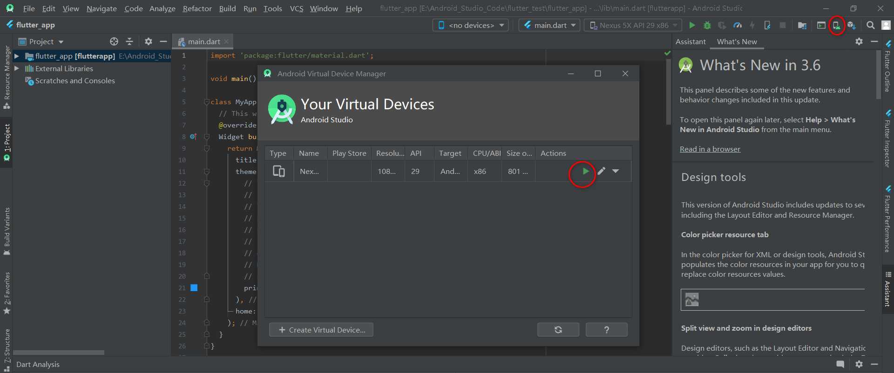Click the blue color swatch on line 21
Image resolution: width=894 pixels, height=373 pixels.
194,288
